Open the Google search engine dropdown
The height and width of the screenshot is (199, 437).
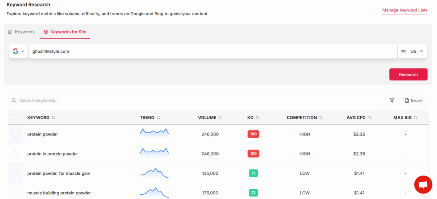(x=18, y=51)
